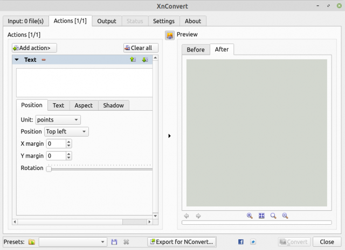Click horizontal scrollbar right arrow

[150, 222]
